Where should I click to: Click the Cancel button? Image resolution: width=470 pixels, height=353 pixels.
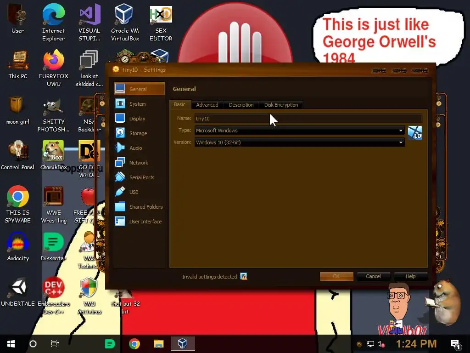(x=373, y=276)
